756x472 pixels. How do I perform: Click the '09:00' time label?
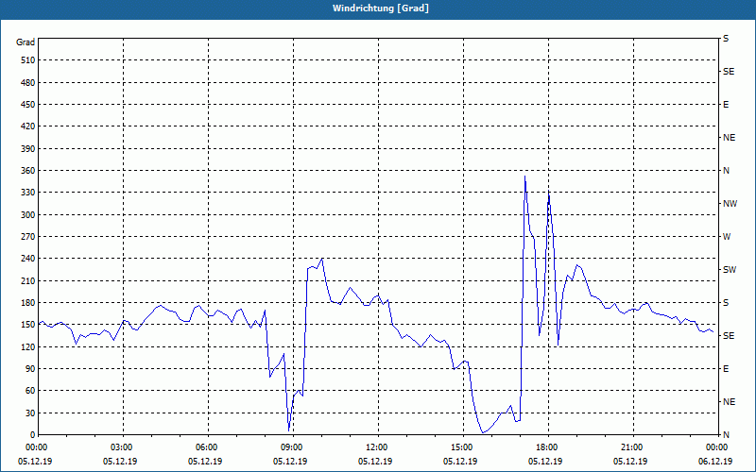(x=294, y=447)
